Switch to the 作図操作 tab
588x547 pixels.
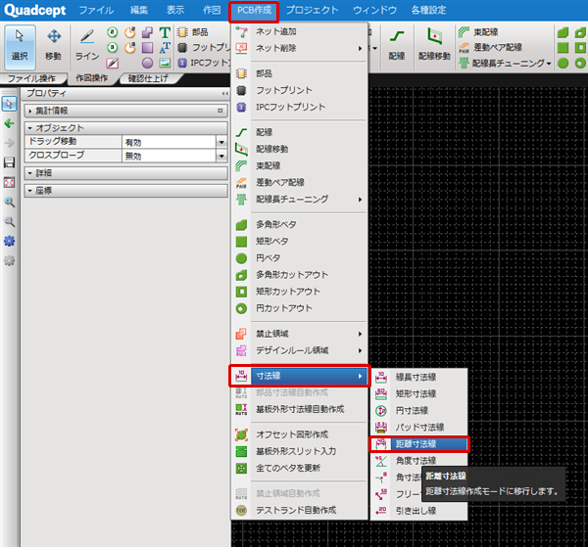[92, 78]
